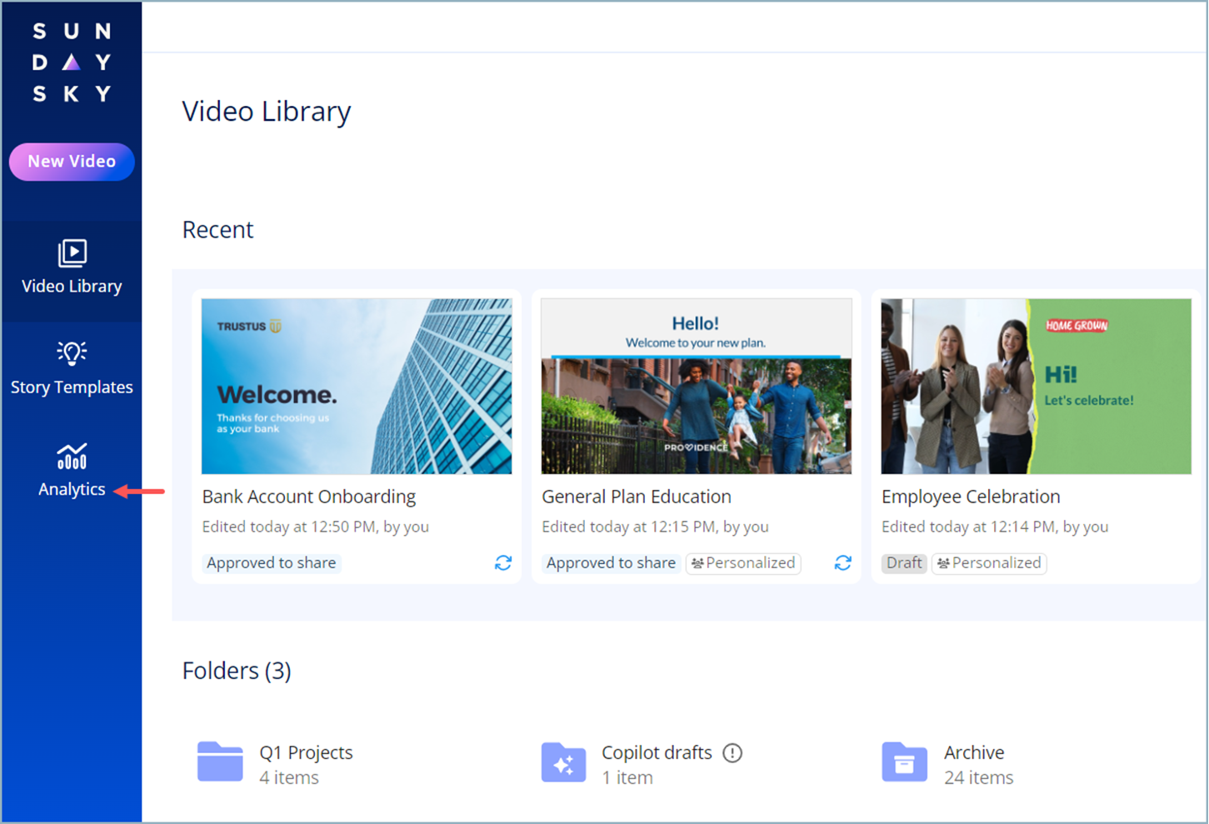Viewport: 1209px width, 824px height.
Task: Select the Analytics menu label
Action: pyautogui.click(x=72, y=489)
